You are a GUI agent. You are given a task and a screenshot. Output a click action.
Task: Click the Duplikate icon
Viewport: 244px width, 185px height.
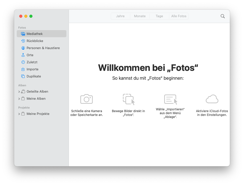(x=23, y=76)
